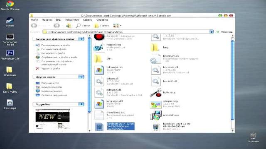Go to Мои документы link
The width and height of the screenshot is (266, 149).
point(52,87)
